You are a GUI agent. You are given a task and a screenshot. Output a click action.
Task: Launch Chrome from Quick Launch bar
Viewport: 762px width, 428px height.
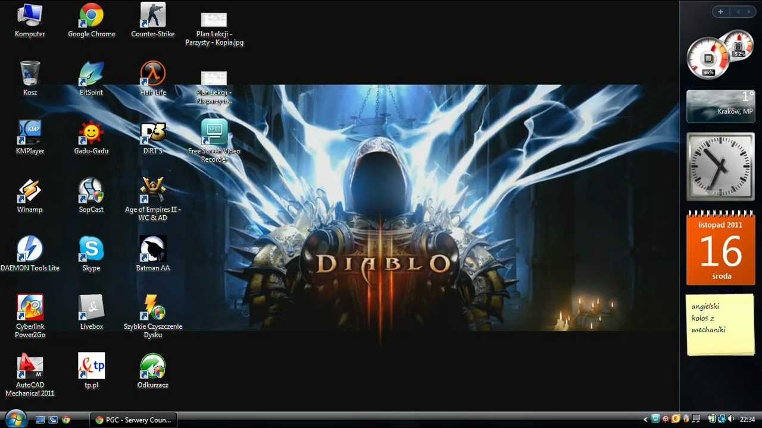coord(66,420)
